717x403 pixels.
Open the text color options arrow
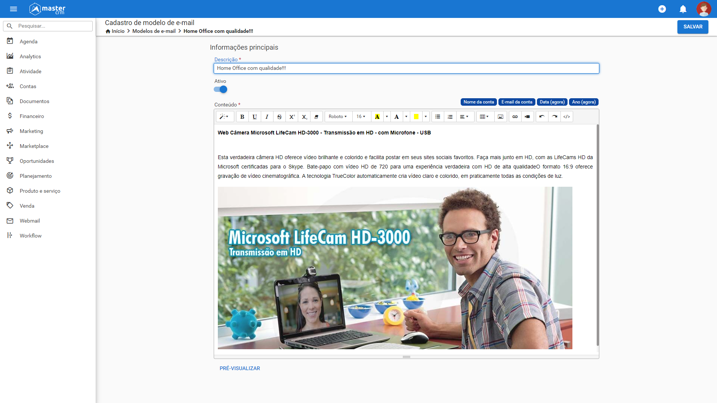tap(406, 117)
